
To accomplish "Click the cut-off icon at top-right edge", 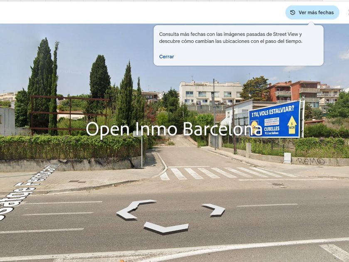I will (347, 12).
